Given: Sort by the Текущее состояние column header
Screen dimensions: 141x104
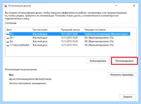Looking at the screenshot, I should [x=95, y=30].
